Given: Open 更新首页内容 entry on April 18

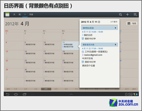Looking at the screenshot, I should [68, 54].
